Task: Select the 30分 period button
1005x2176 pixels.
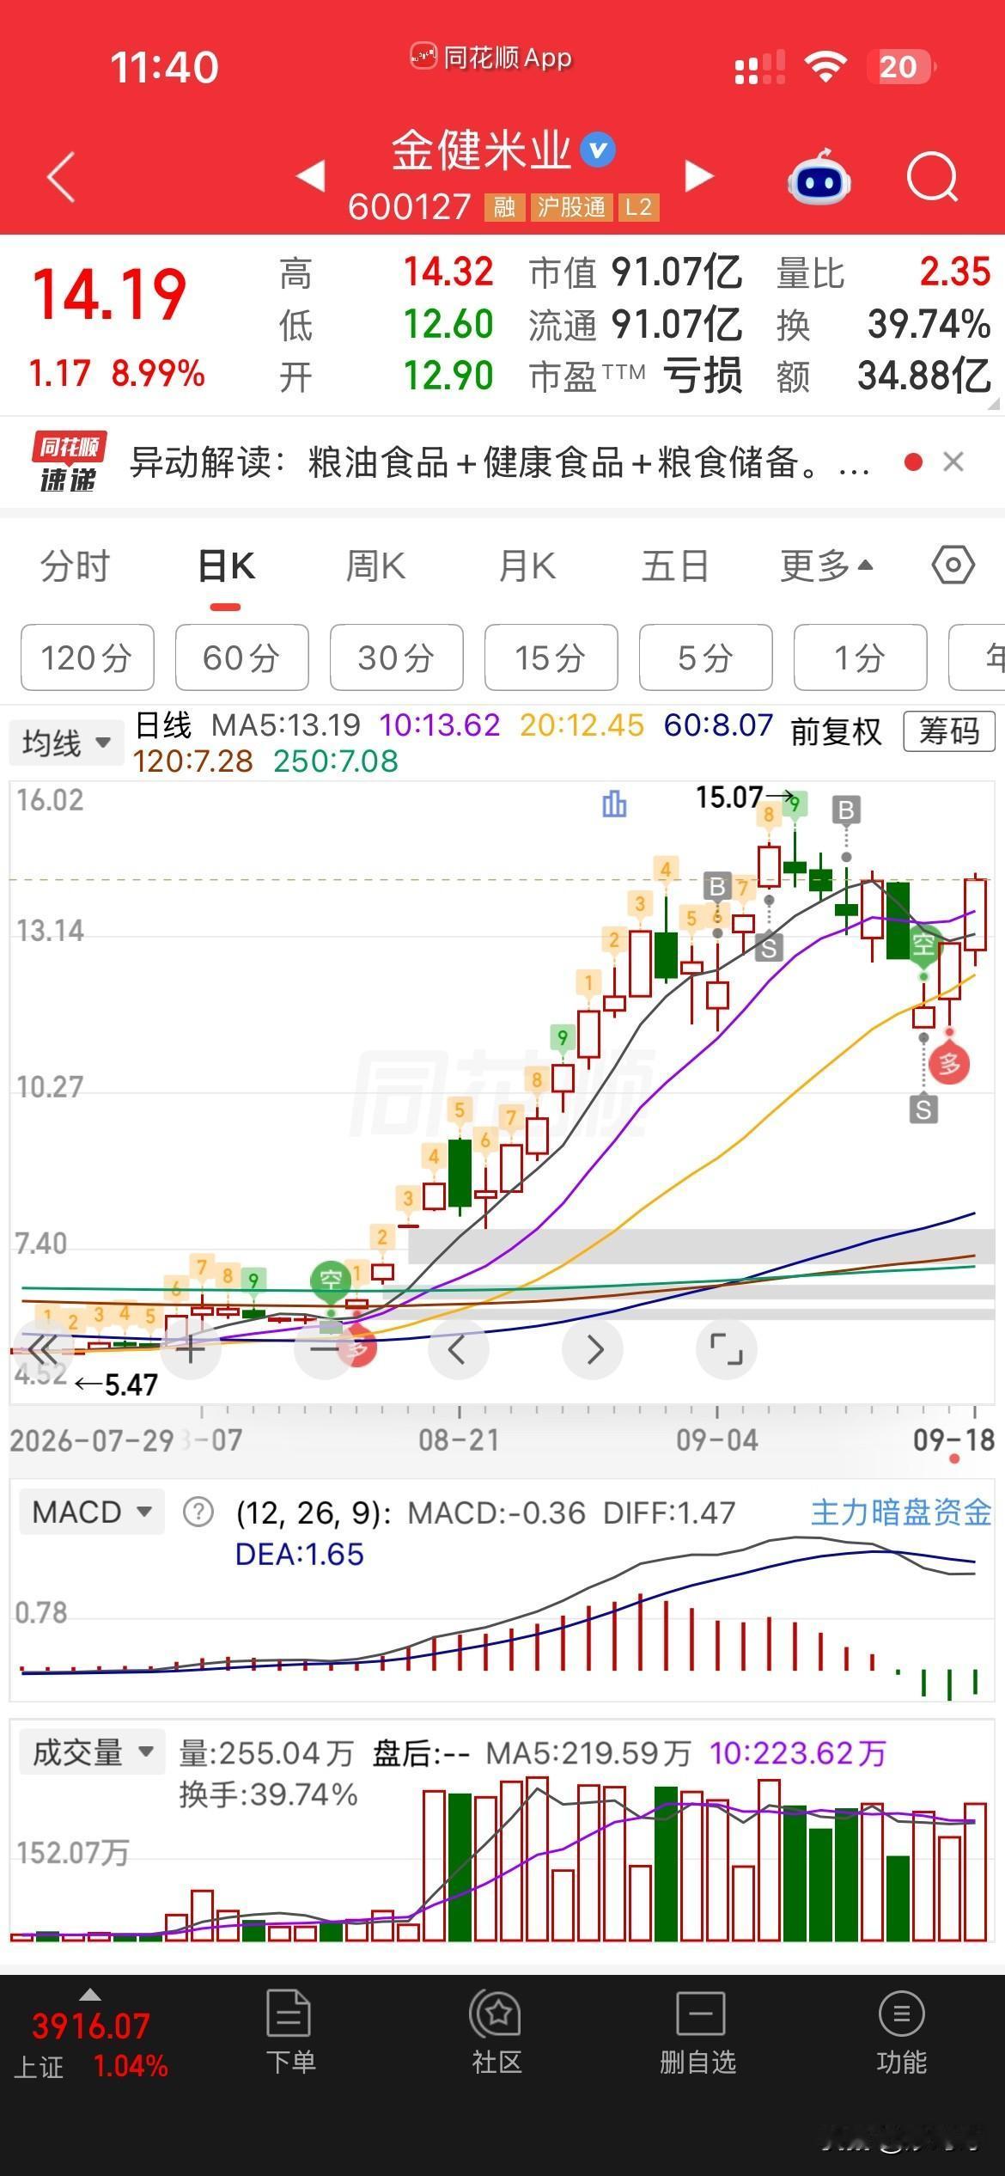Action: click(396, 657)
